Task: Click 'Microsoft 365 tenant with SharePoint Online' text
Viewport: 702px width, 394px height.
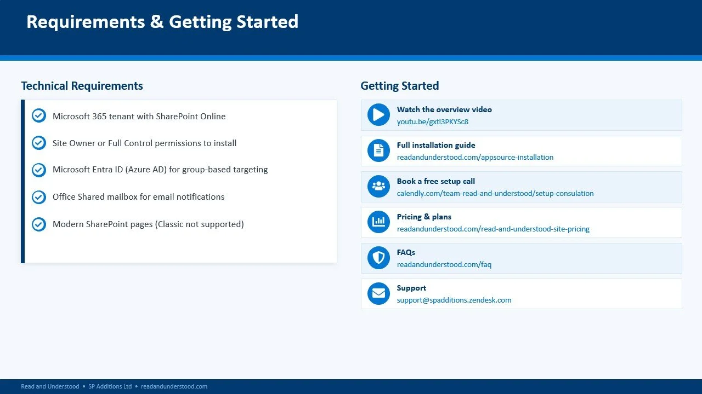Action: coord(139,116)
